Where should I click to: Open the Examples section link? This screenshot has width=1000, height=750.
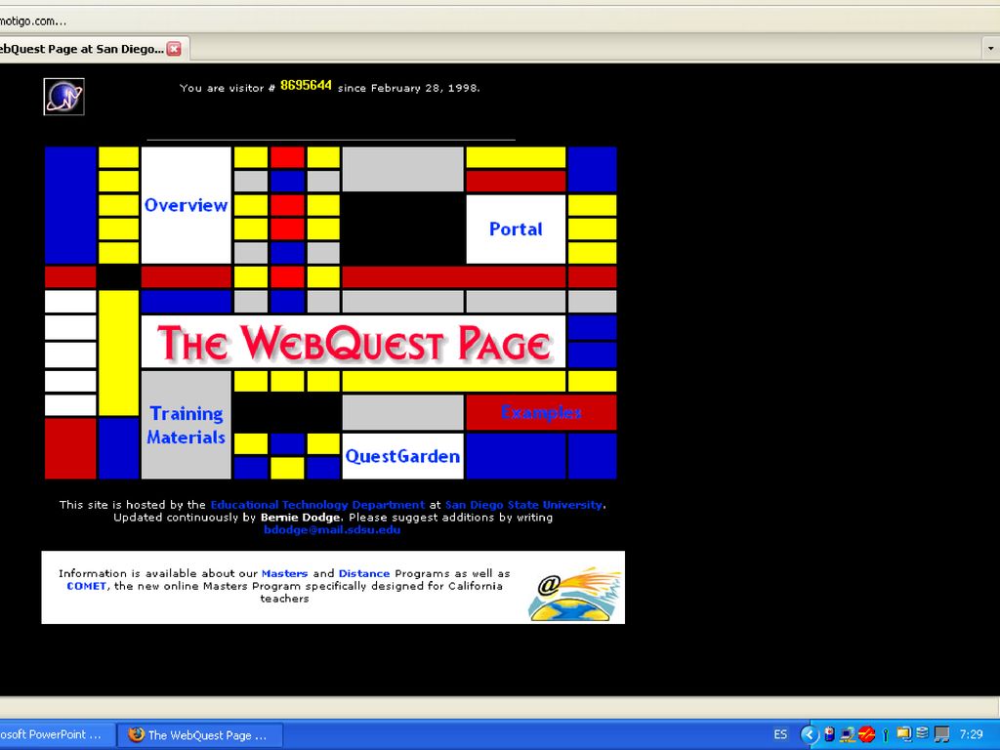[541, 413]
